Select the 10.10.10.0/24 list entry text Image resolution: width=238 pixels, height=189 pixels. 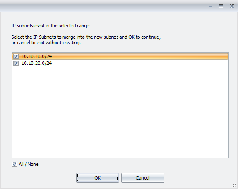(x=37, y=56)
